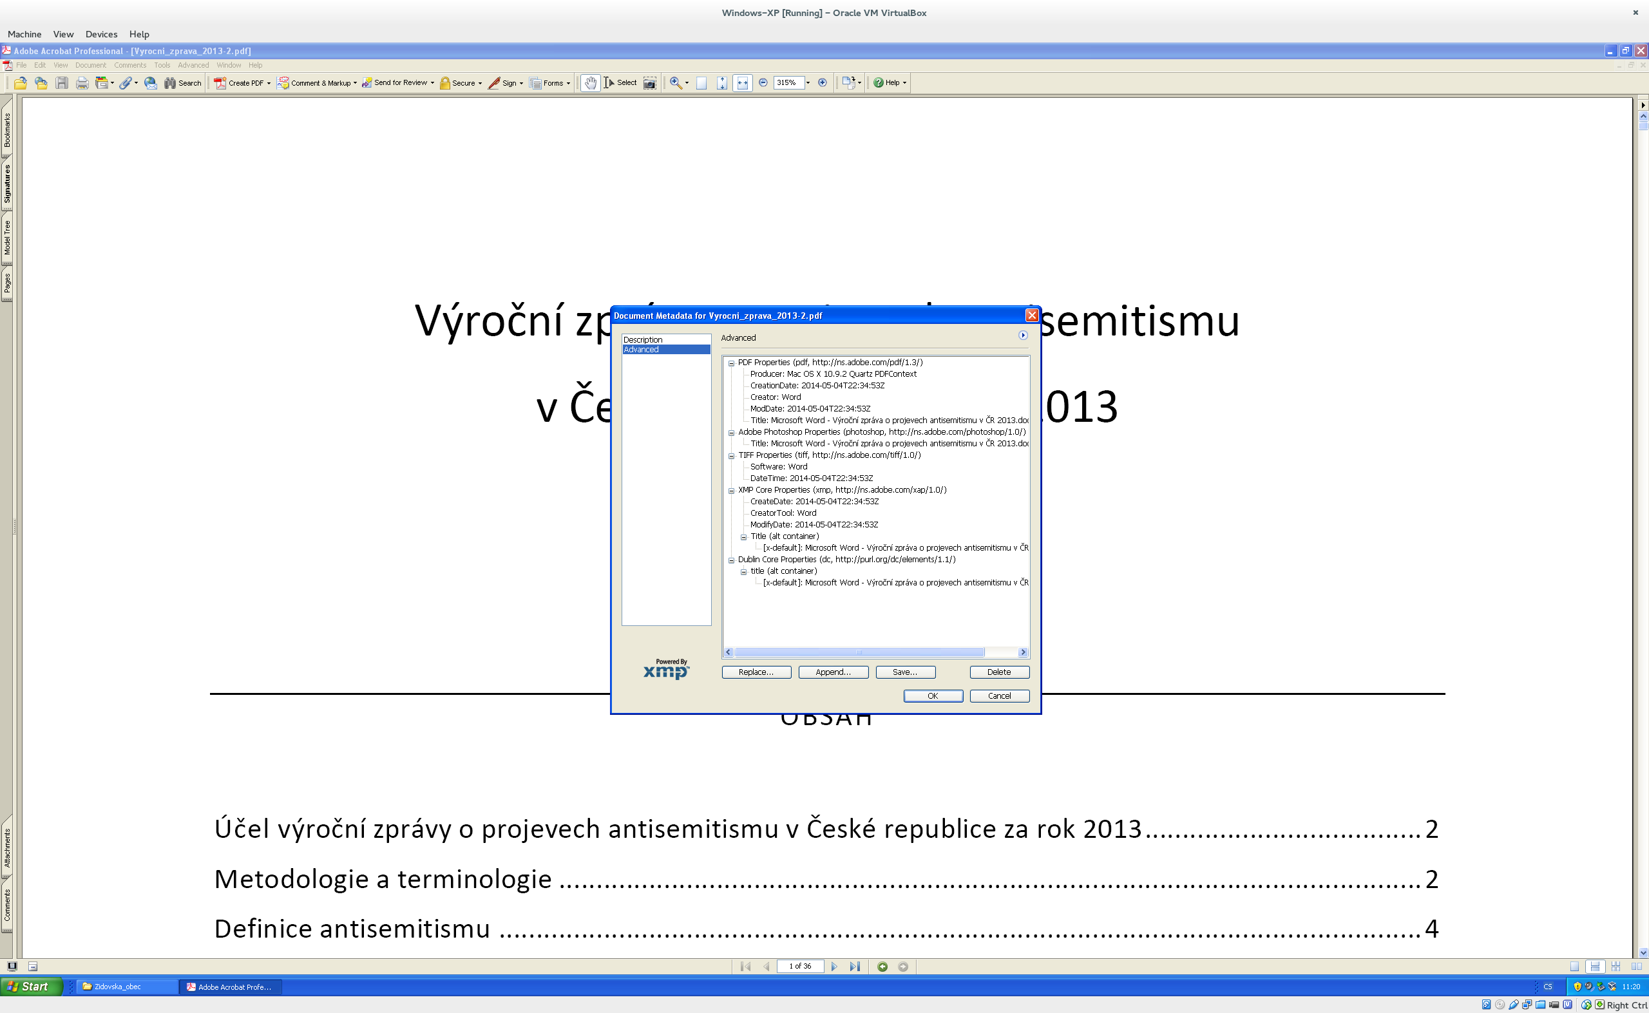This screenshot has height=1013, width=1649.
Task: Click the Open file toolbar icon
Action: tap(20, 83)
